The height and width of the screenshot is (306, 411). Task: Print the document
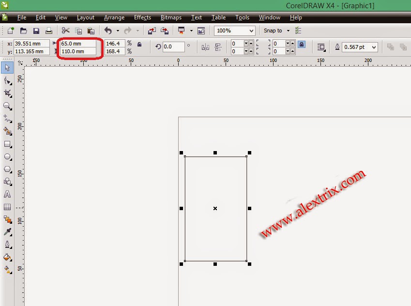coord(49,31)
